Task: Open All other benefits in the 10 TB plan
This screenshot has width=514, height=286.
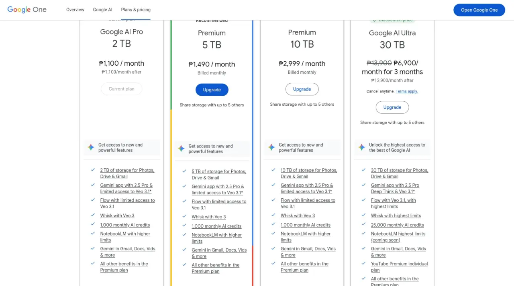Action: pyautogui.click(x=304, y=267)
